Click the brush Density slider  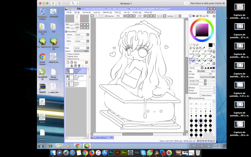(x=207, y=77)
